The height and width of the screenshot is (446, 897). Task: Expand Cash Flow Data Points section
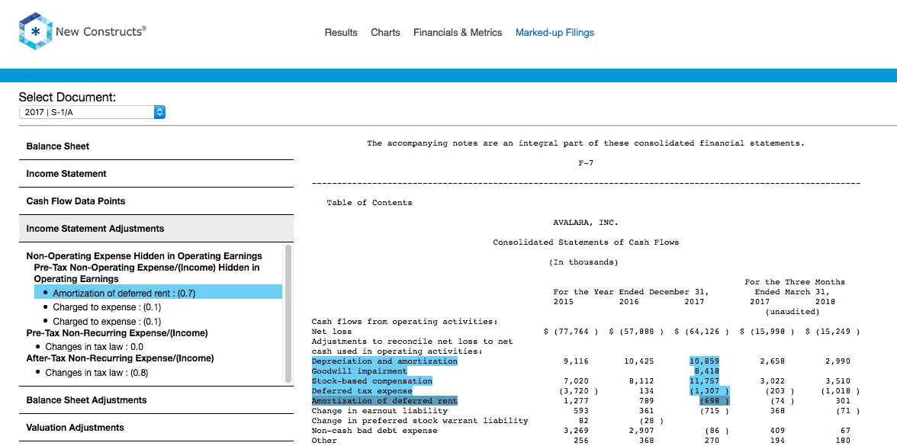point(156,201)
